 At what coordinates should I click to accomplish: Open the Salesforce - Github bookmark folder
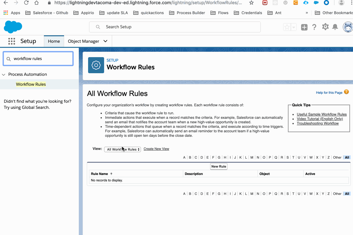click(x=46, y=13)
